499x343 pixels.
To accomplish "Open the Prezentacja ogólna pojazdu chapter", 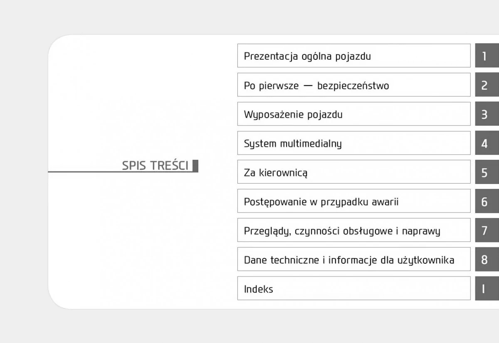I will click(x=353, y=56).
